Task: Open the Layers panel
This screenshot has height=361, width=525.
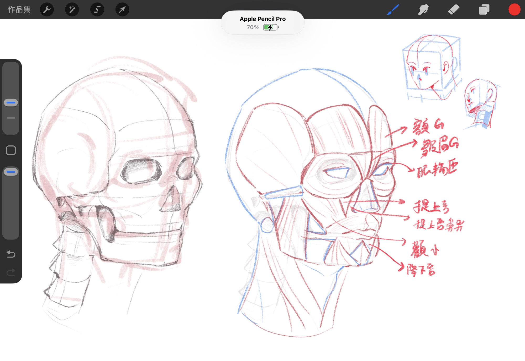Action: [484, 10]
